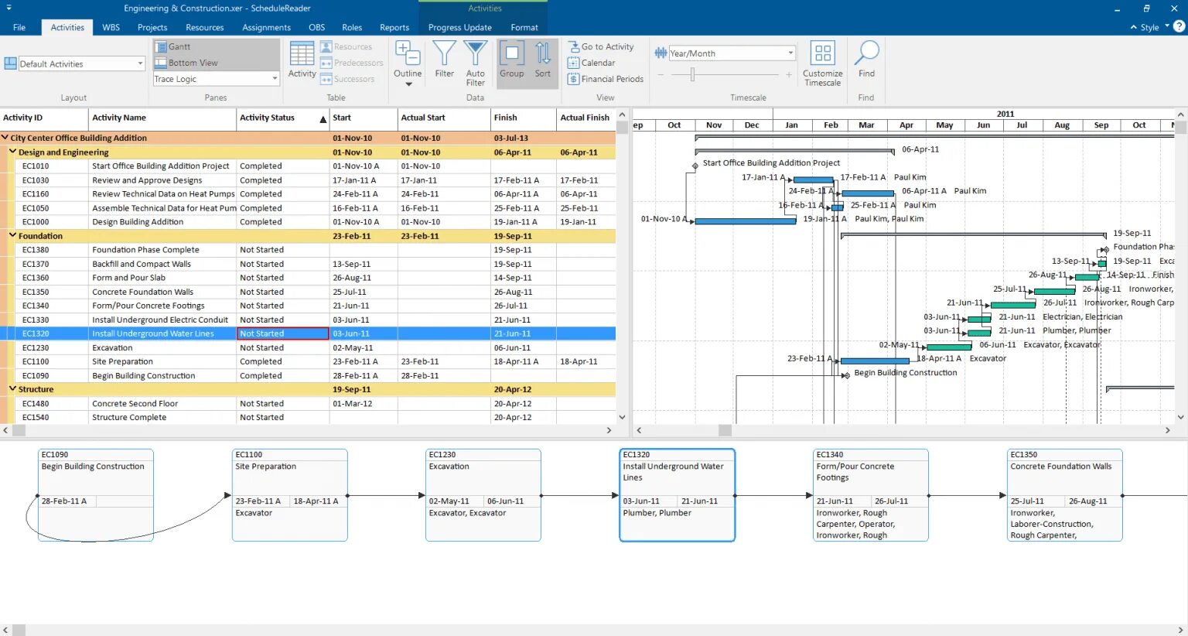The image size is (1188, 636).
Task: Open the Format tab
Action: pos(524,27)
